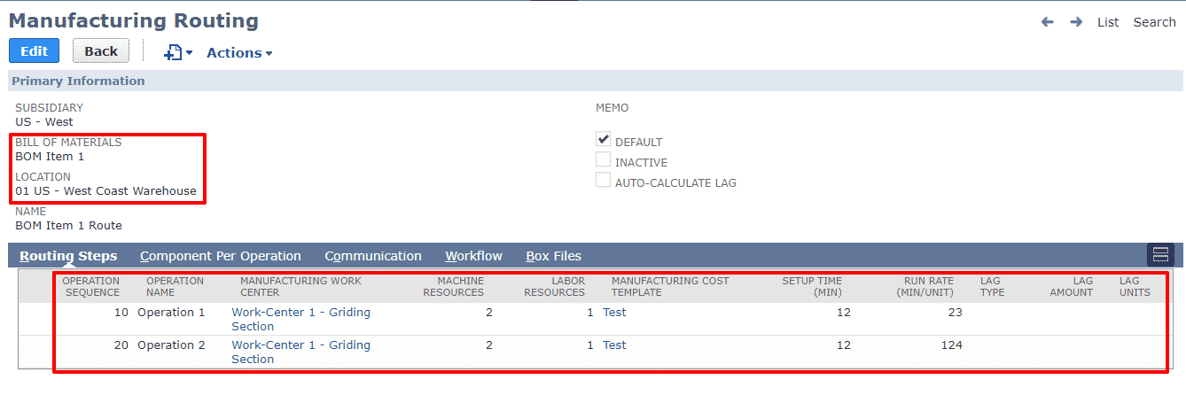
Task: Open Work-Center 1 link in Operation 2 row
Action: (300, 352)
